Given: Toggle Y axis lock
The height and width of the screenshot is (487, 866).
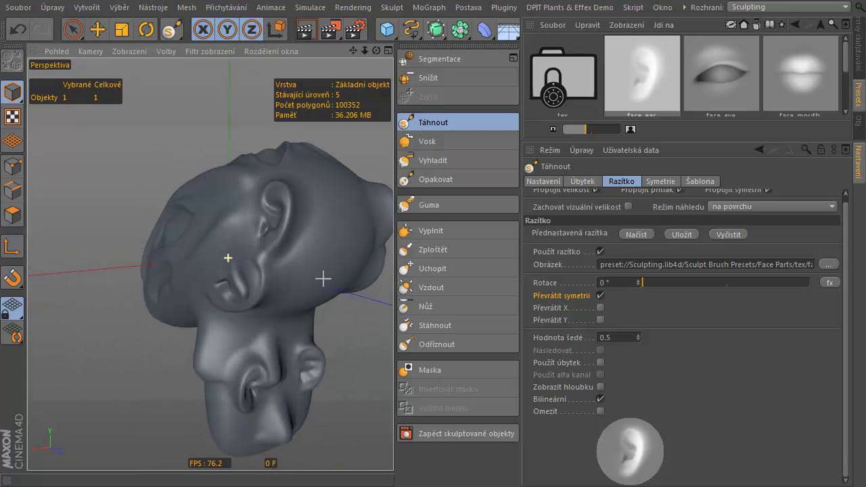Looking at the screenshot, I should pyautogui.click(x=228, y=30).
